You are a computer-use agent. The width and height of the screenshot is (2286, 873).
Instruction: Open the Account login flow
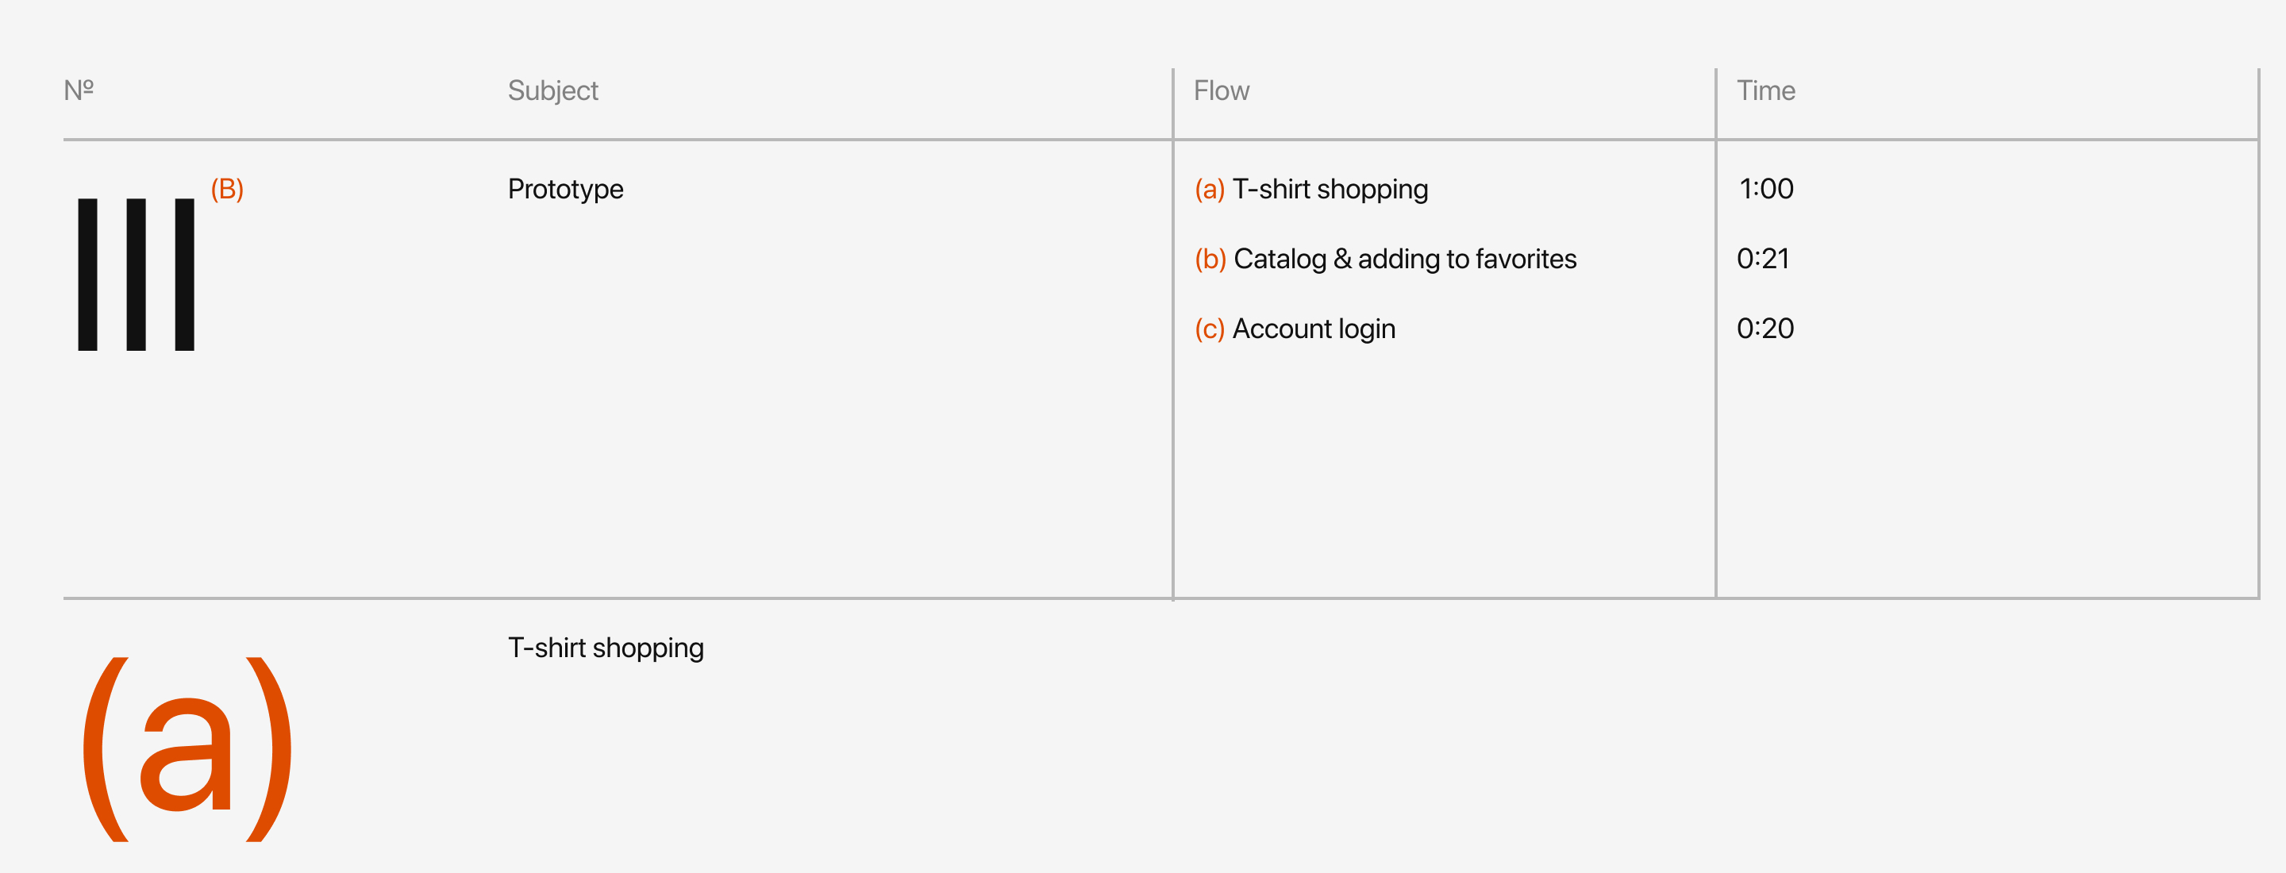pyautogui.click(x=1314, y=329)
